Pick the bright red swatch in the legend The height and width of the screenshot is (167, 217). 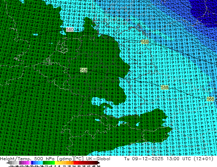point(75,163)
